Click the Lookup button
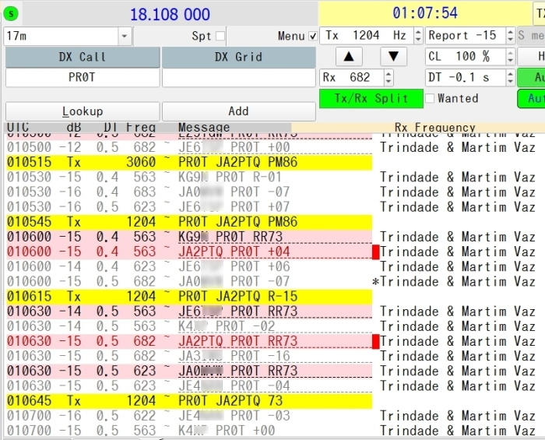The width and height of the screenshot is (545, 440). 83,111
